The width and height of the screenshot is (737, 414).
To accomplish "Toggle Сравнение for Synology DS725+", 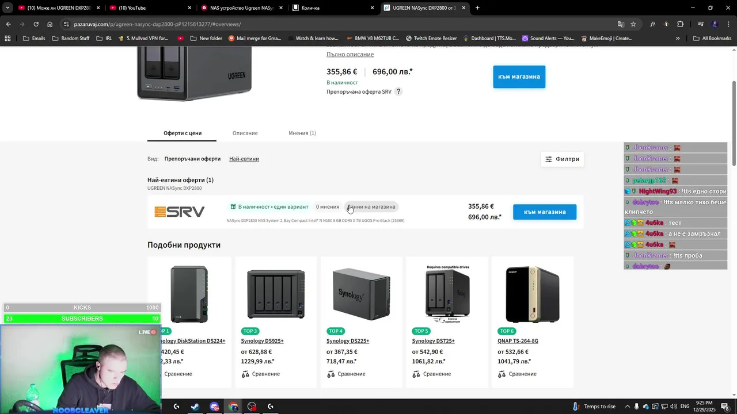I will click(432, 374).
